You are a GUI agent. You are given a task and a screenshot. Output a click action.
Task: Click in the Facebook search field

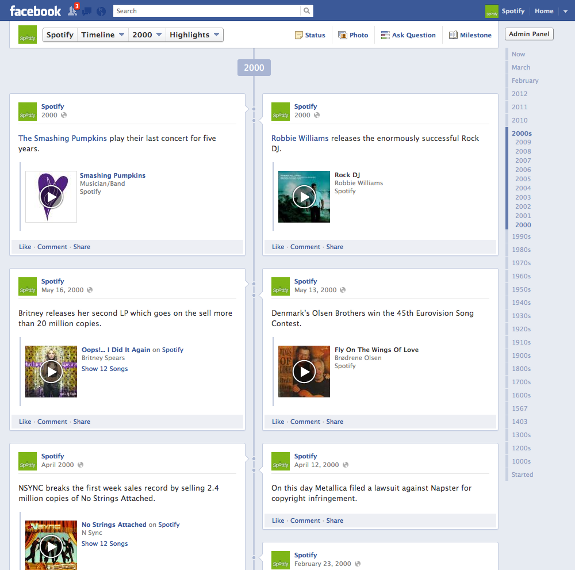[x=206, y=11]
